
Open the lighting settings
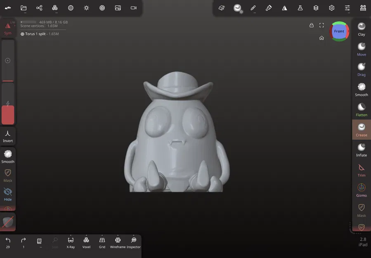point(86,7)
